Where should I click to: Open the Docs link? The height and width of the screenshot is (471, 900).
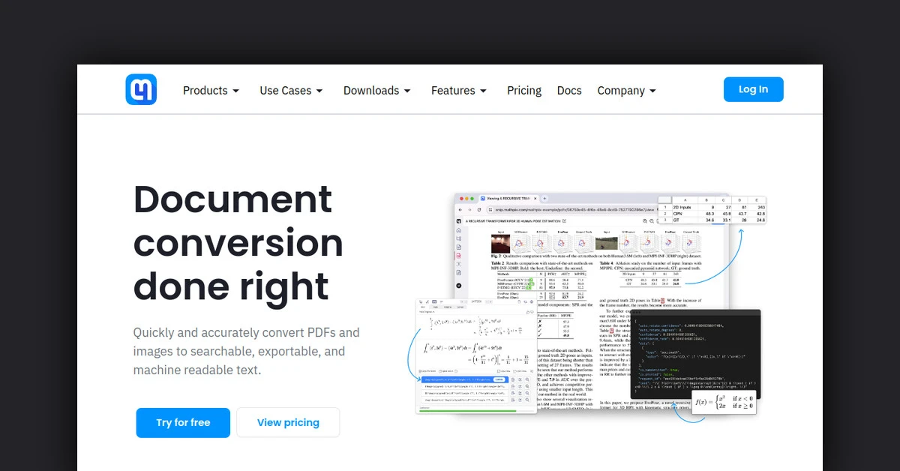pos(569,91)
